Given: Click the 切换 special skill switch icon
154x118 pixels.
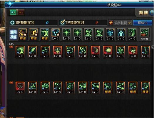Looking at the screenshot, I should [145, 35].
